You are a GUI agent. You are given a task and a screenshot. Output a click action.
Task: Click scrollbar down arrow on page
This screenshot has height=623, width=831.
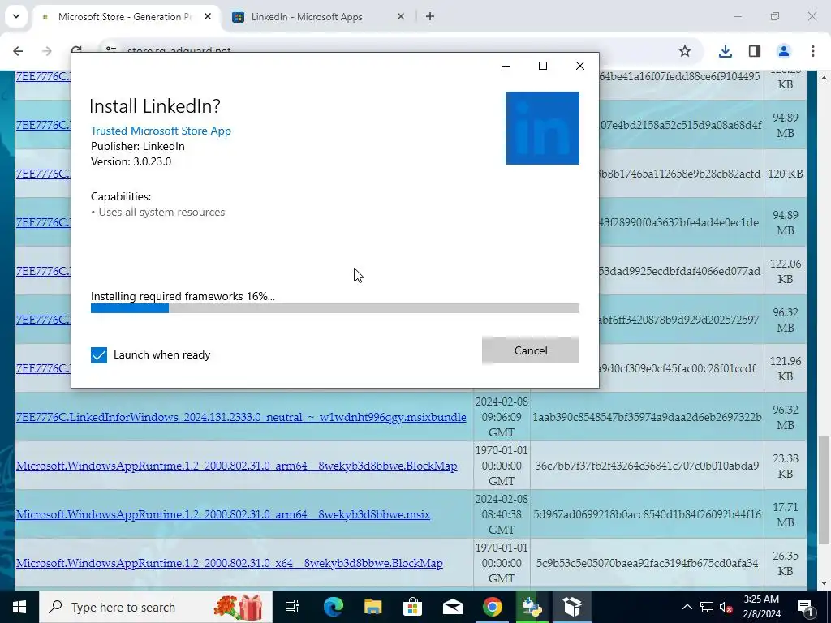point(825,583)
